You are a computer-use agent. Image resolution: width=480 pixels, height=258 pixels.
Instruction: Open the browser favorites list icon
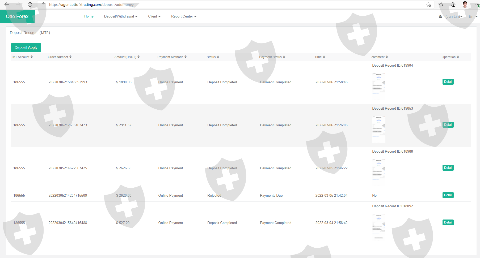click(441, 5)
